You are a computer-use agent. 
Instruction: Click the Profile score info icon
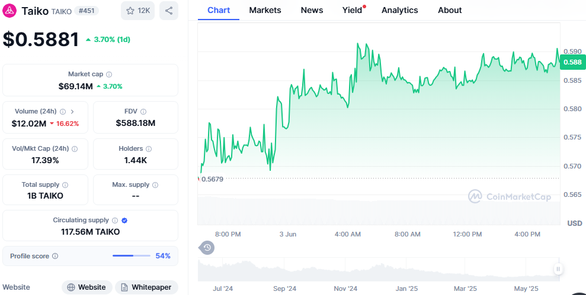click(x=55, y=256)
